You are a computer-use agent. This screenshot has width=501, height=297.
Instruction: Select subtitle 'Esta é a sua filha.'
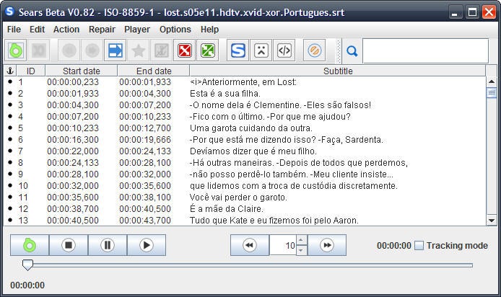[x=225, y=94]
